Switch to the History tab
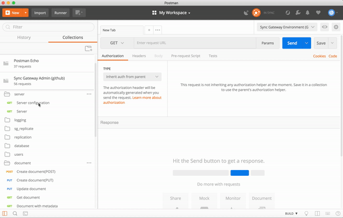The image size is (343, 218). [x=24, y=37]
